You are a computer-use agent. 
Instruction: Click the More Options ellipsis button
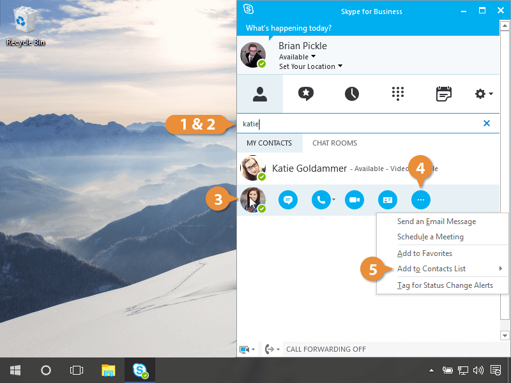coord(420,200)
